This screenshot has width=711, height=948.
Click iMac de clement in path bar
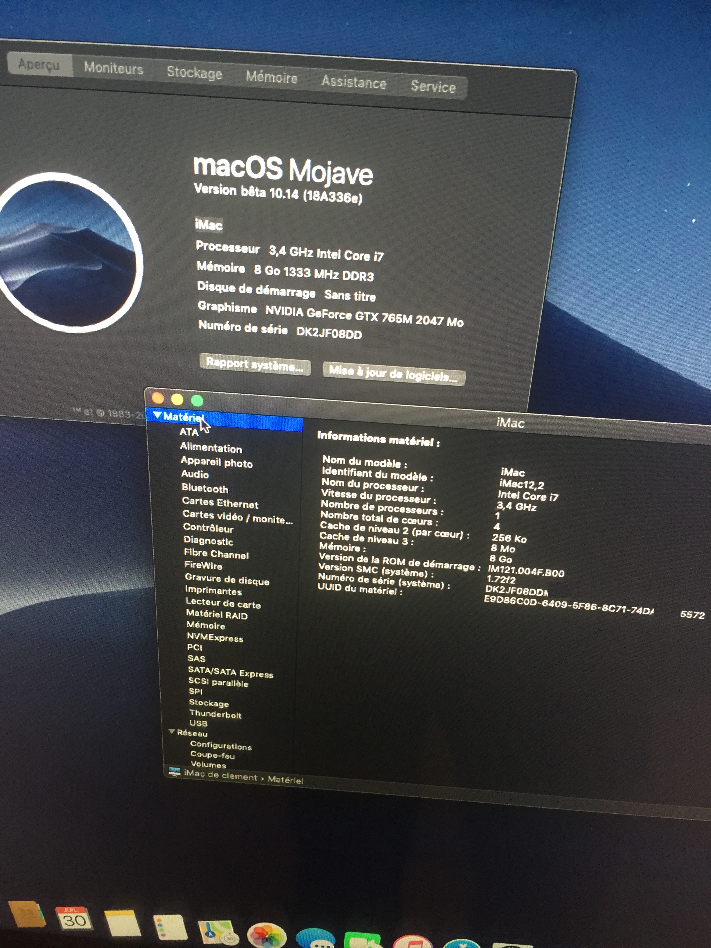click(220, 775)
